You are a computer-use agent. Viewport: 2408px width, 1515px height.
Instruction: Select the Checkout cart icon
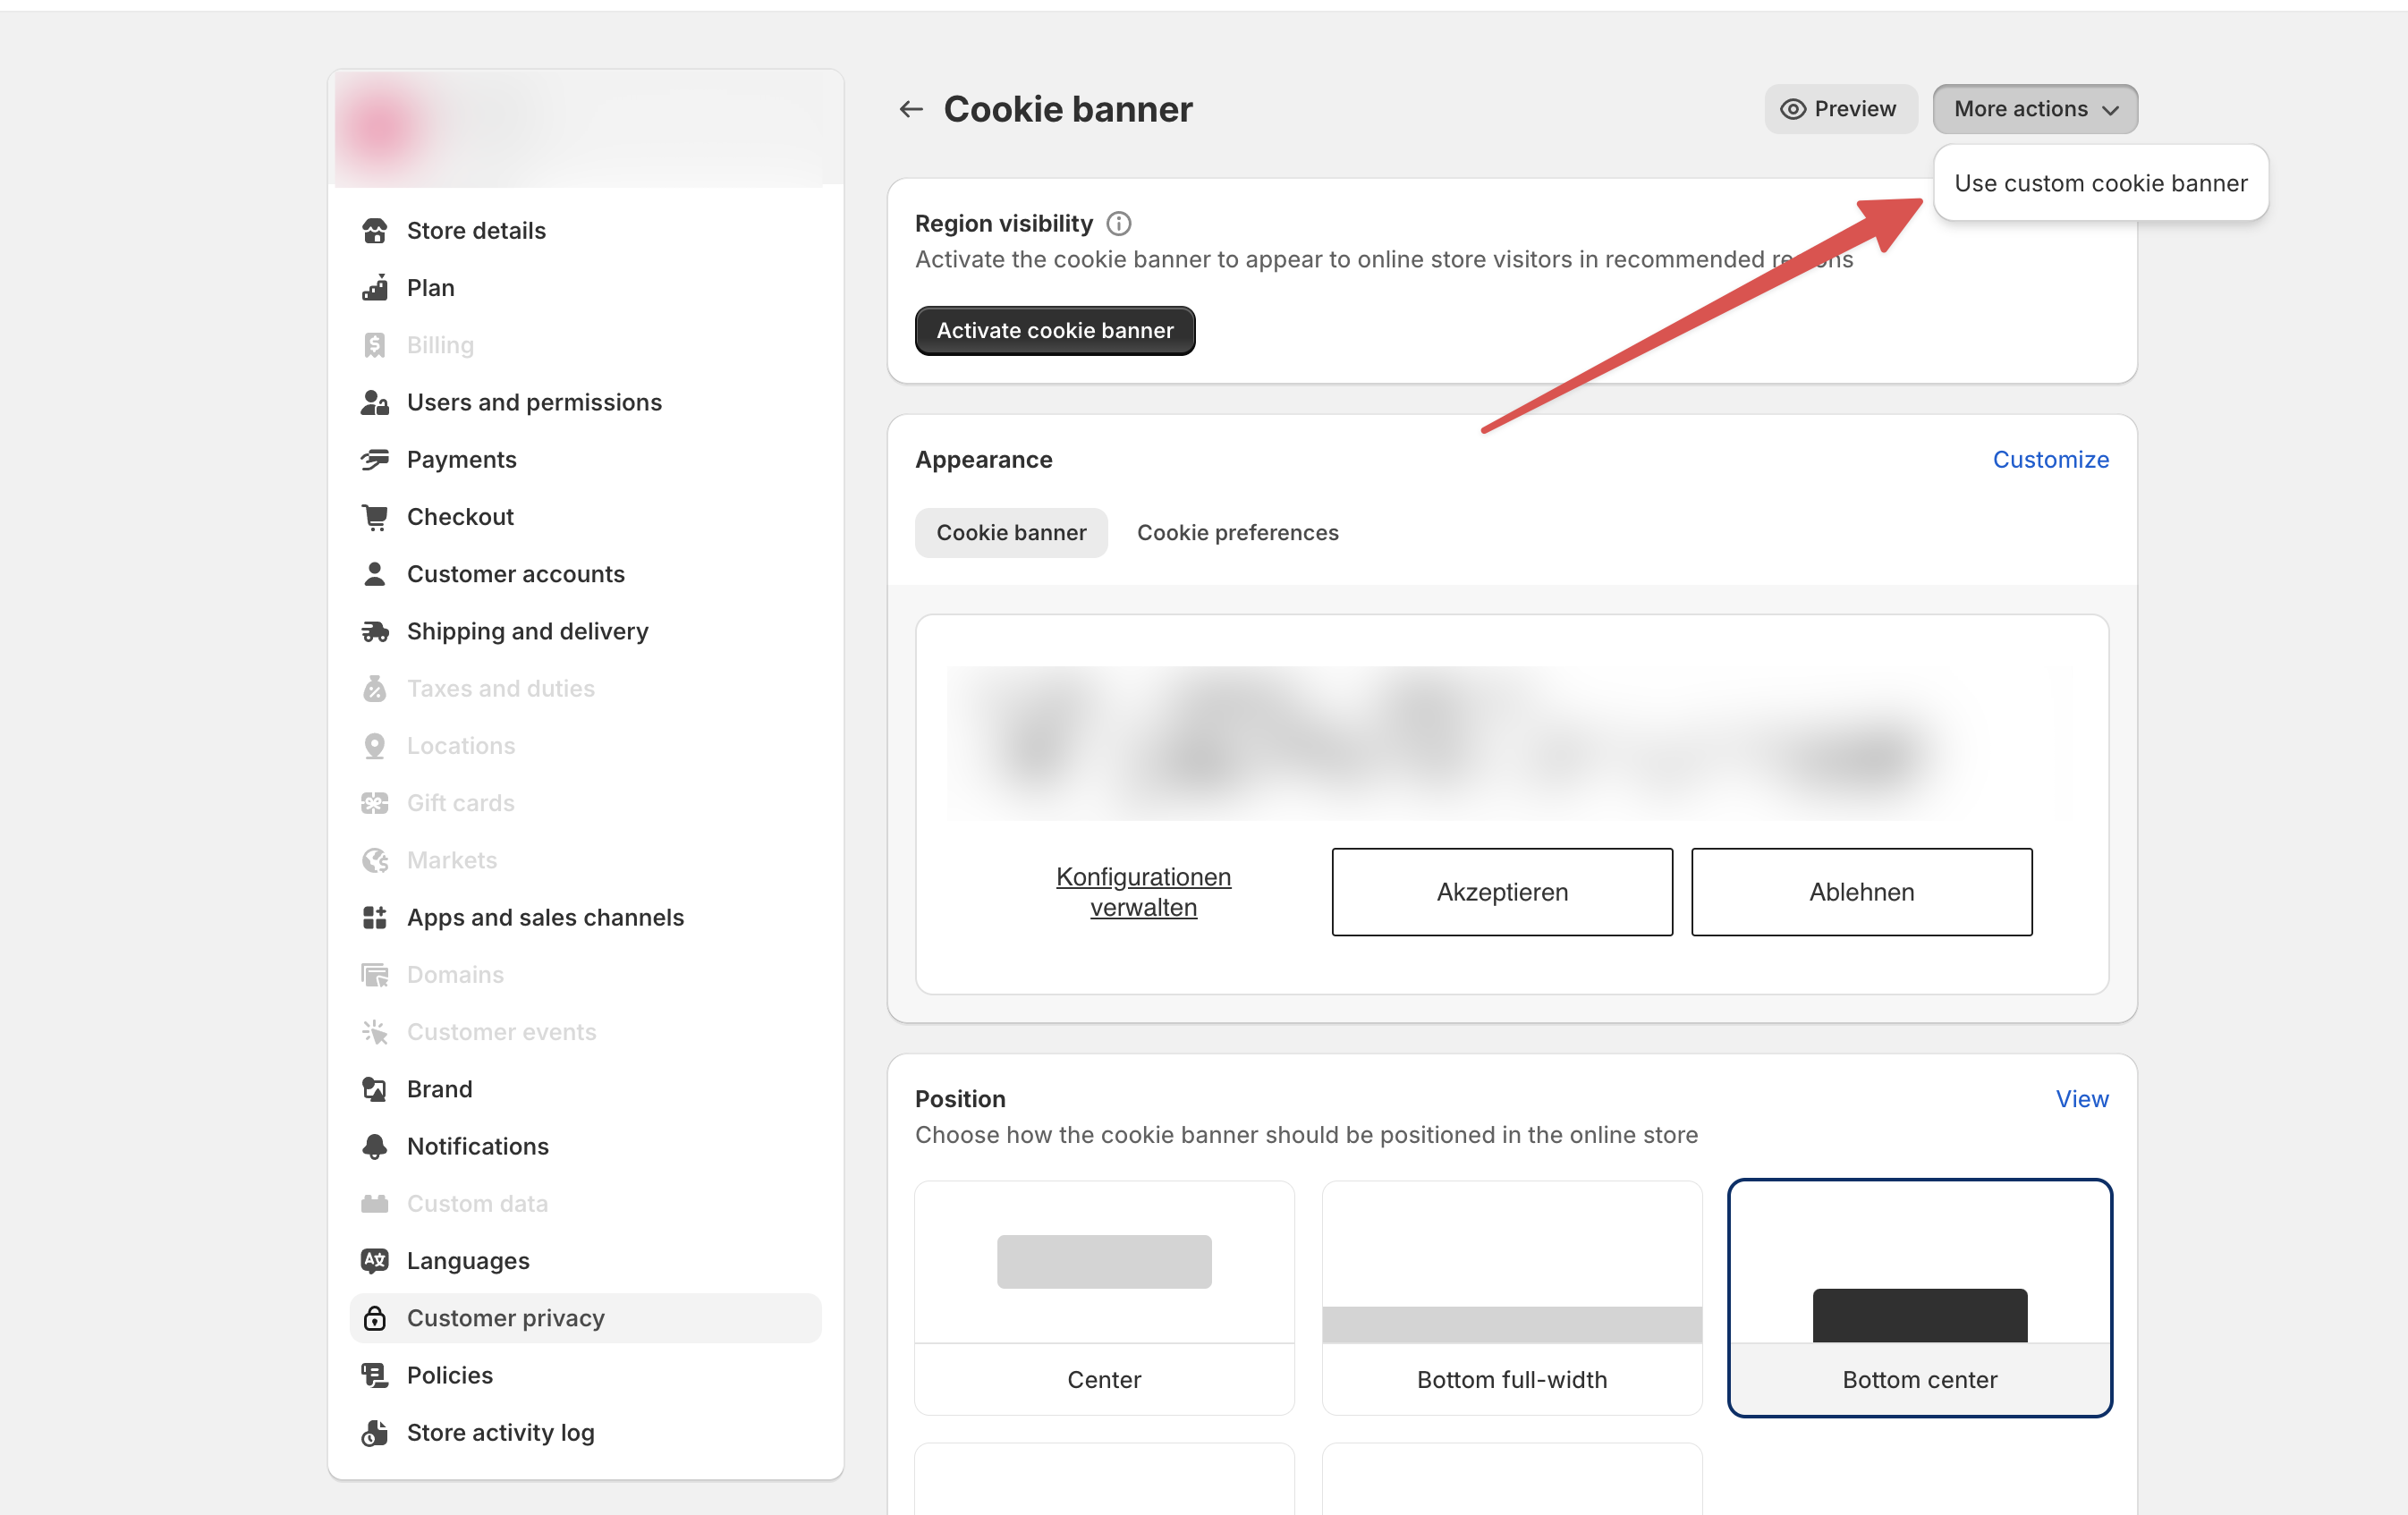point(375,516)
